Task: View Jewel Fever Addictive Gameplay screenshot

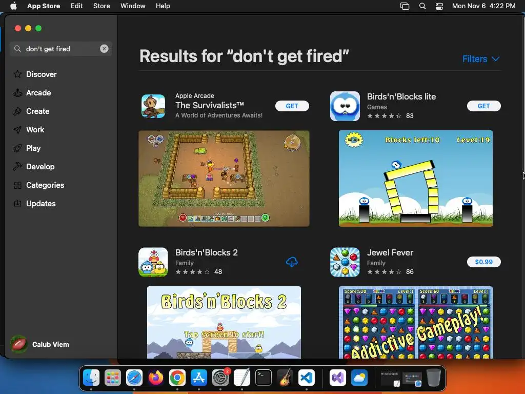Action: click(x=415, y=322)
